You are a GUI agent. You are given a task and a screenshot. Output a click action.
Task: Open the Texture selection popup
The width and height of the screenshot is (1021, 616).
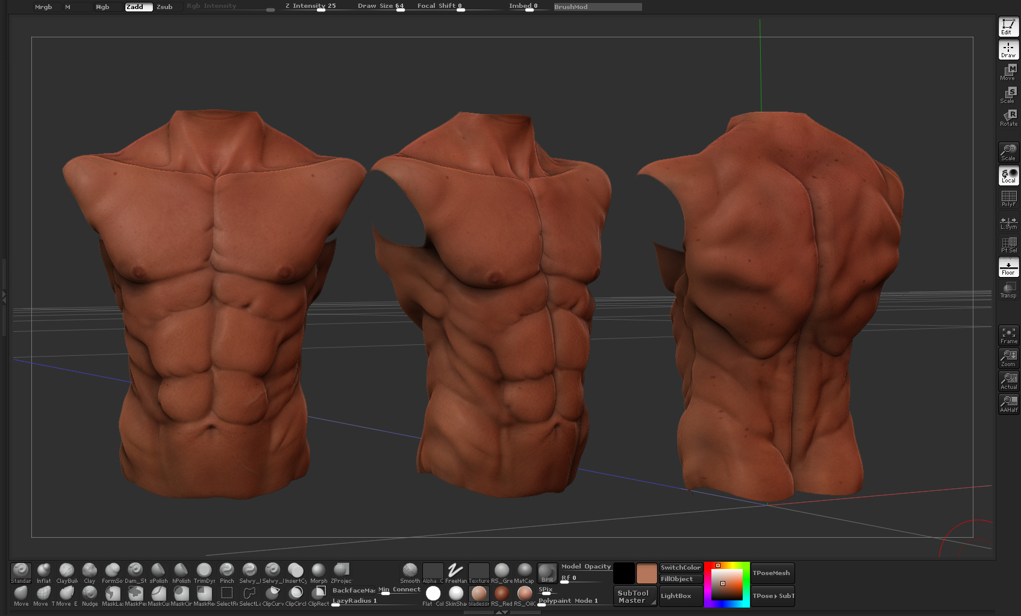coord(479,573)
